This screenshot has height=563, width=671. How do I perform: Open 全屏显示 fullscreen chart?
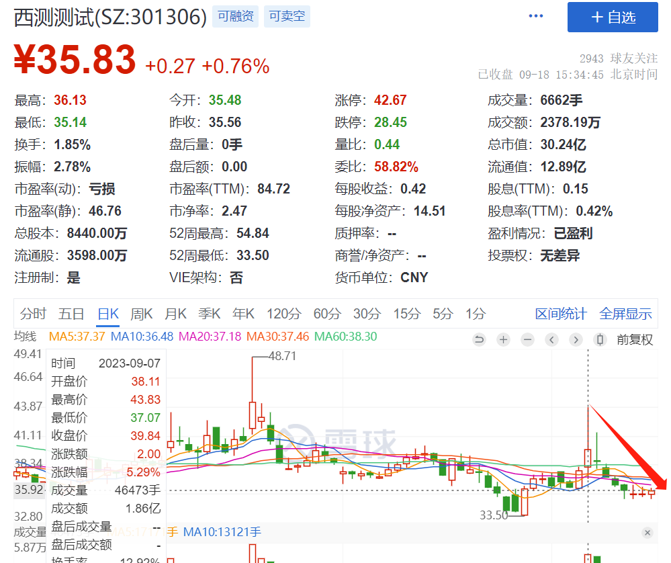(625, 314)
